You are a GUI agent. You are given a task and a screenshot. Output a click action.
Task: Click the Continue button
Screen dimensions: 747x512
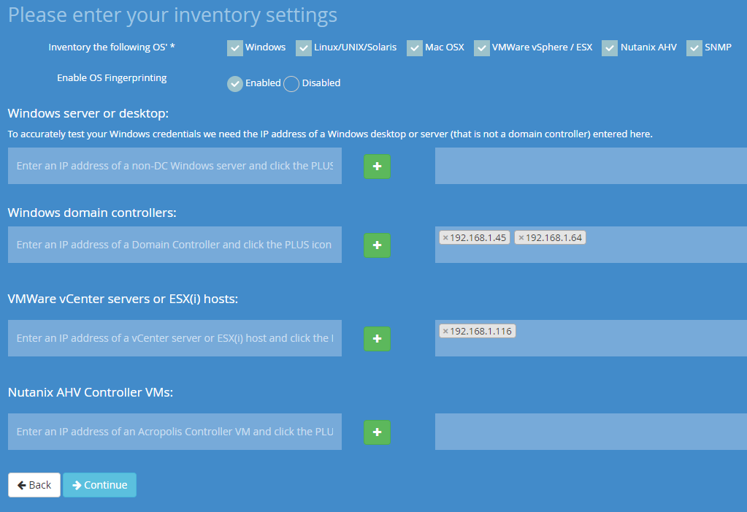click(x=99, y=484)
